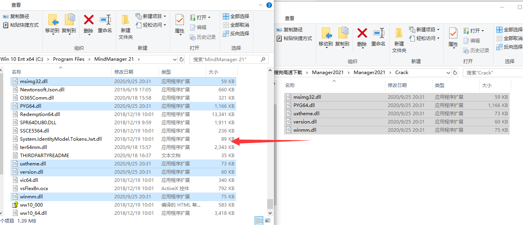523x225 pixels.
Task: Click 新建文件夹 icon in Crack window
Action: tap(399, 33)
